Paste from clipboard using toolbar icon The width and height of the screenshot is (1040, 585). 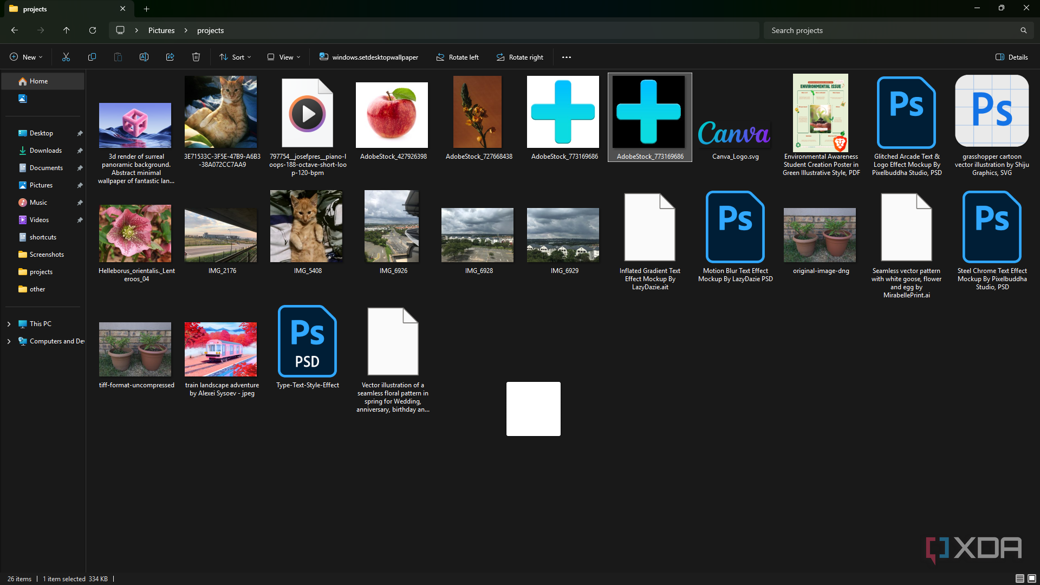[x=118, y=57]
